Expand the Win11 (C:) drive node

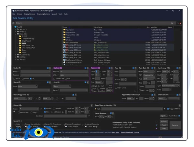(16, 29)
